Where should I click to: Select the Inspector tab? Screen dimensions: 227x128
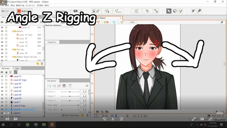(52, 42)
